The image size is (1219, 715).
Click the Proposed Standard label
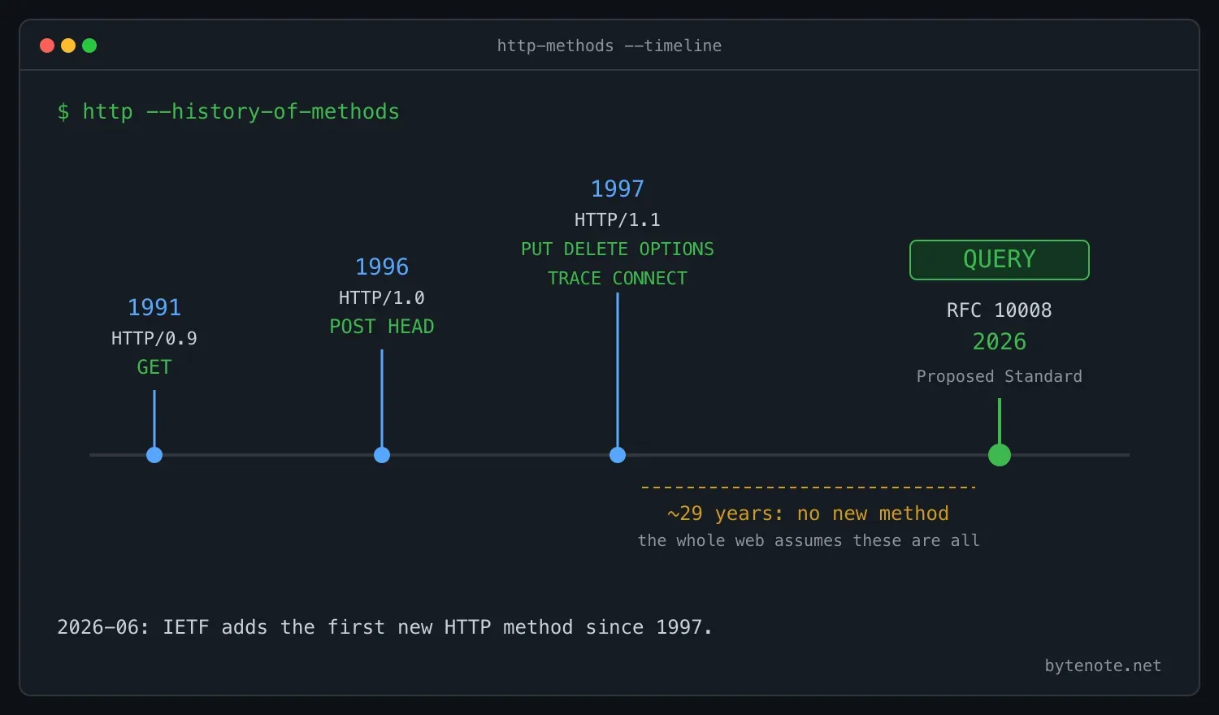(x=1000, y=376)
